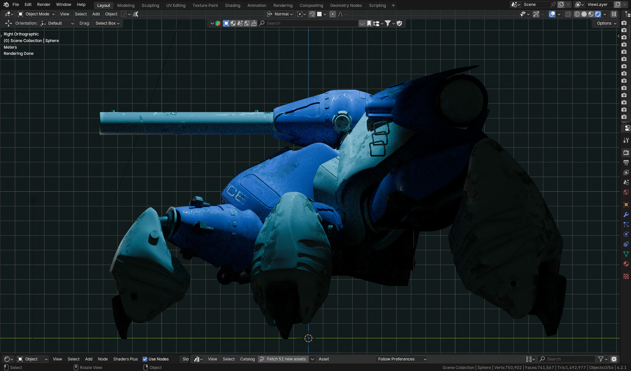Open the Render properties tab
This screenshot has height=371, width=631.
pos(626,153)
